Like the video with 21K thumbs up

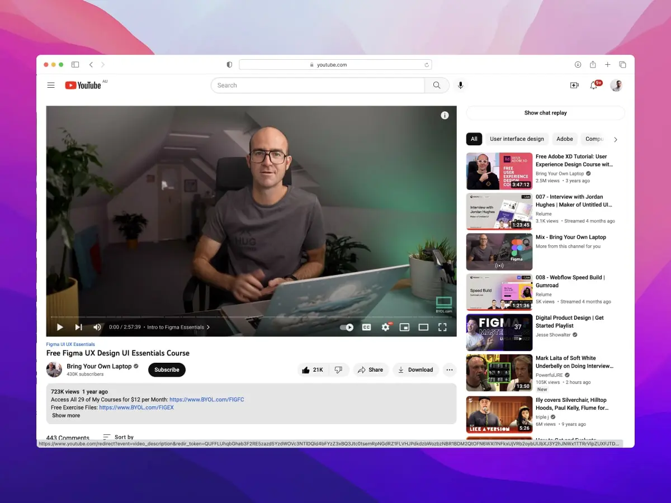313,370
